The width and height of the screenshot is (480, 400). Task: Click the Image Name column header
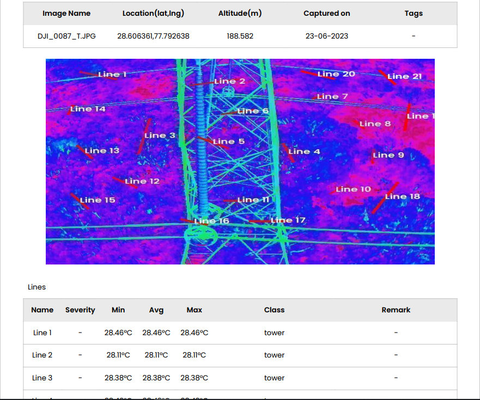pos(66,13)
